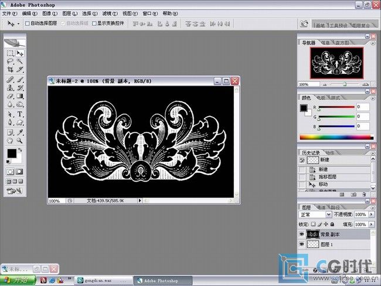The height and width of the screenshot is (286, 381).
Task: Open the 正常 blend mode dropdown
Action: point(329,215)
